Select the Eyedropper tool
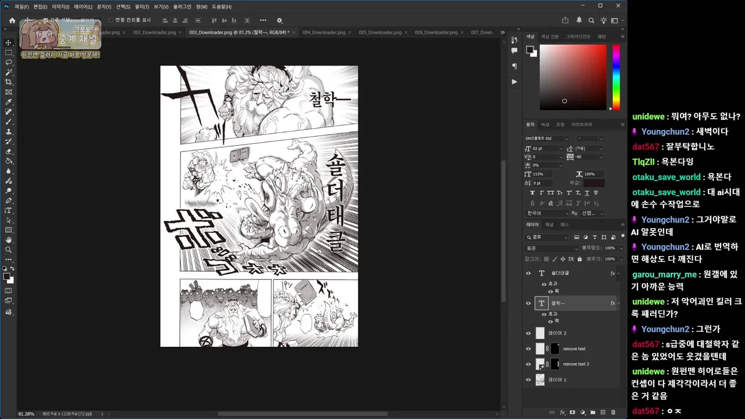Viewport: 745px width, 419px height. point(8,102)
